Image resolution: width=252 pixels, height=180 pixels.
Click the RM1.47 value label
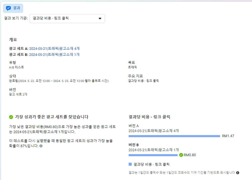(228, 136)
